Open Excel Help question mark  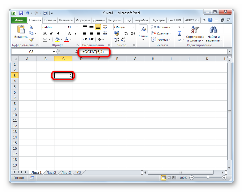pos(210,20)
